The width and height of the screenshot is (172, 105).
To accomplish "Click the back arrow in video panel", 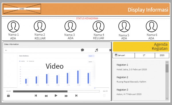I will click(6, 50).
